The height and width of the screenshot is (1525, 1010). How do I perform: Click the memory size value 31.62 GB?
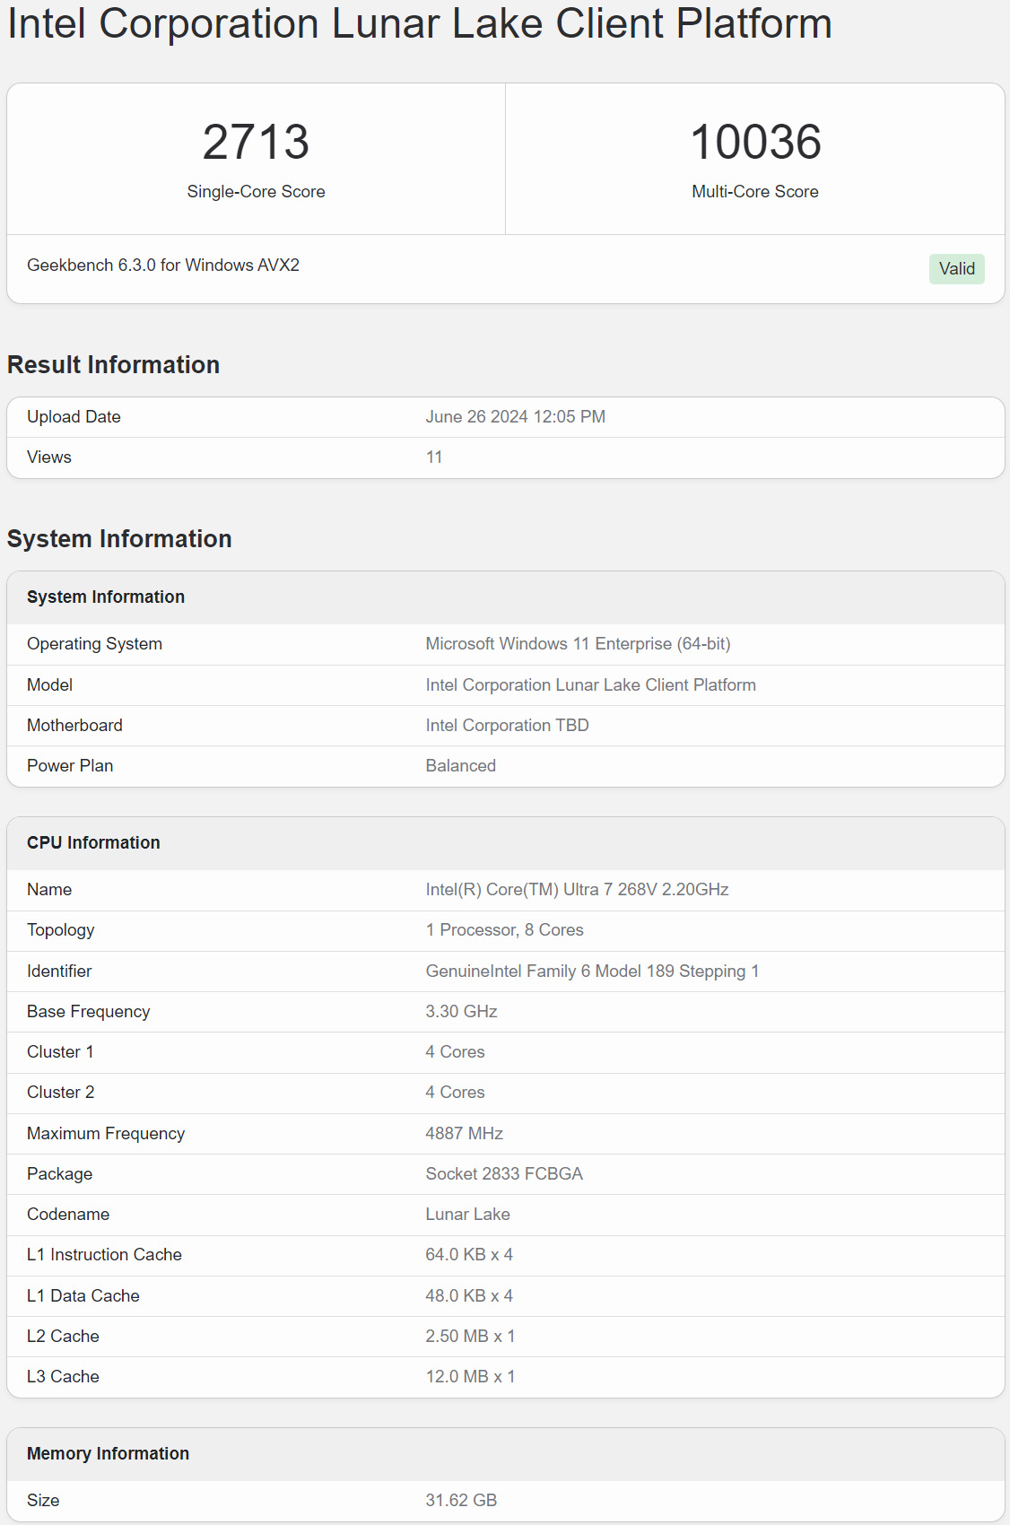(461, 1500)
